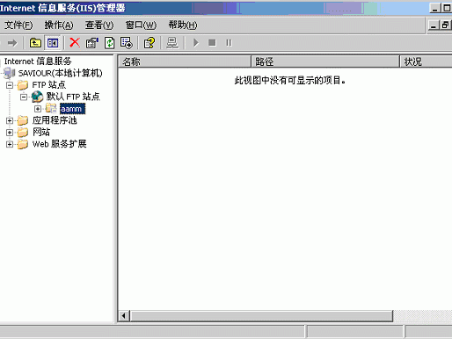Minimize the IIS manager main window
Screen dimensions: 452x339
(435, 8)
